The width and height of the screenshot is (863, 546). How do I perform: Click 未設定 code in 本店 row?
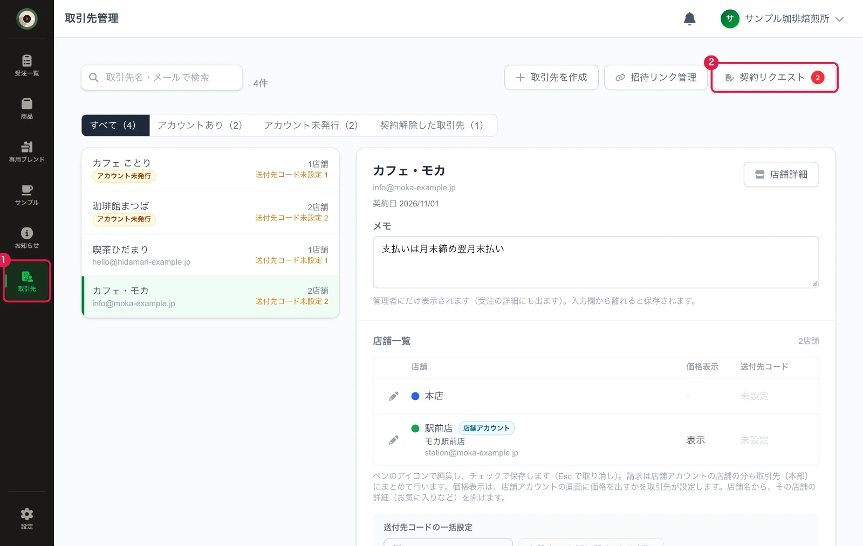754,396
